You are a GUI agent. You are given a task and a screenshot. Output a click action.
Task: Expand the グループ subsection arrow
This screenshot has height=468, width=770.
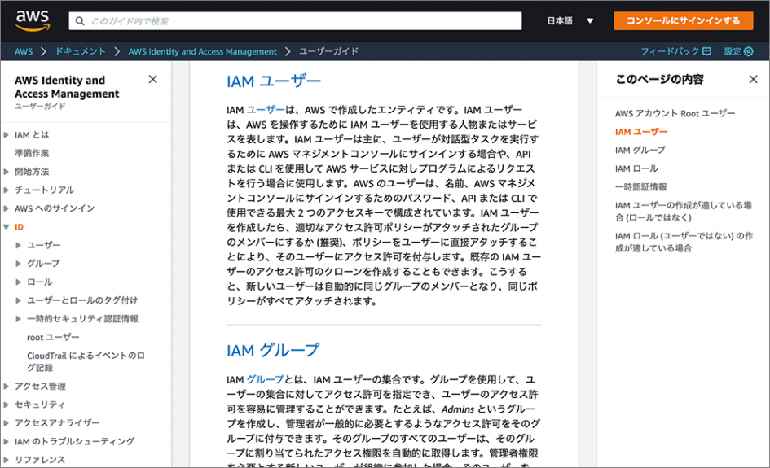coord(18,264)
